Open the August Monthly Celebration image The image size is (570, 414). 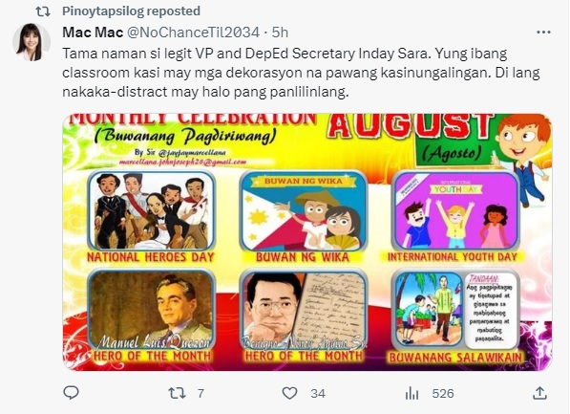[x=307, y=243]
